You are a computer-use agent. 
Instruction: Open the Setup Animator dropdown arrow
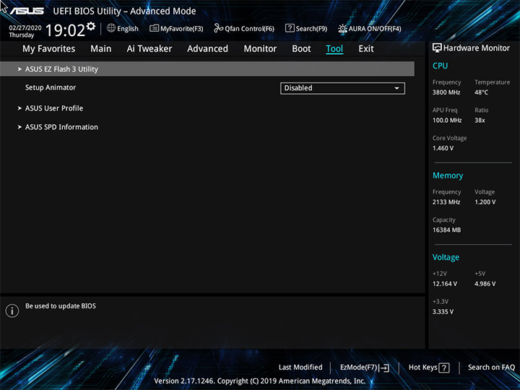click(x=396, y=88)
